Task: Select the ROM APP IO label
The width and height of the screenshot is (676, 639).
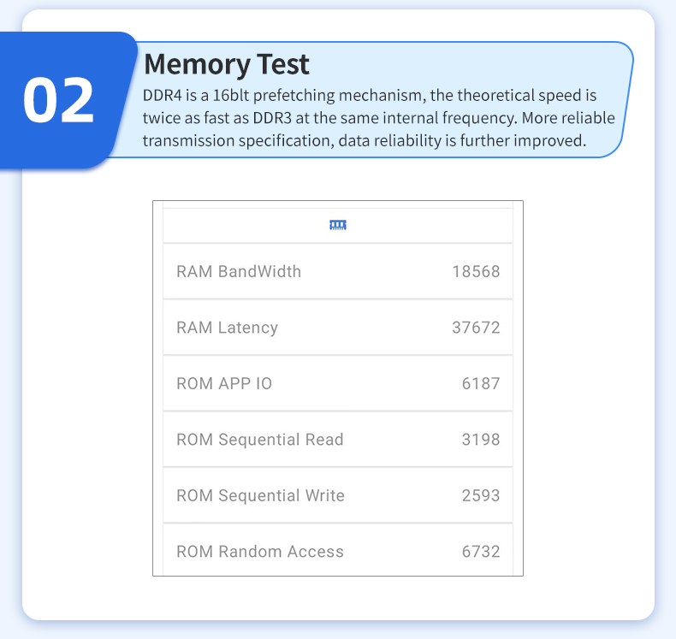Action: point(224,384)
